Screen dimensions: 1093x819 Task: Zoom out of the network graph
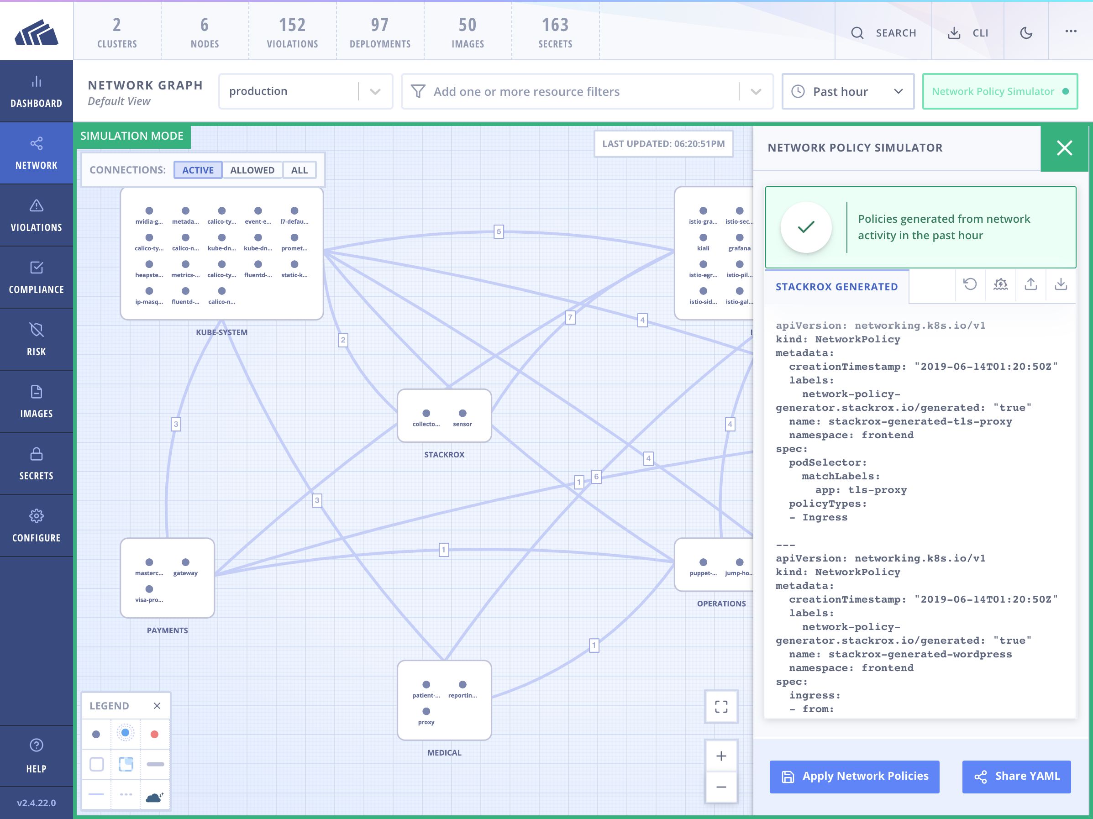[721, 787]
